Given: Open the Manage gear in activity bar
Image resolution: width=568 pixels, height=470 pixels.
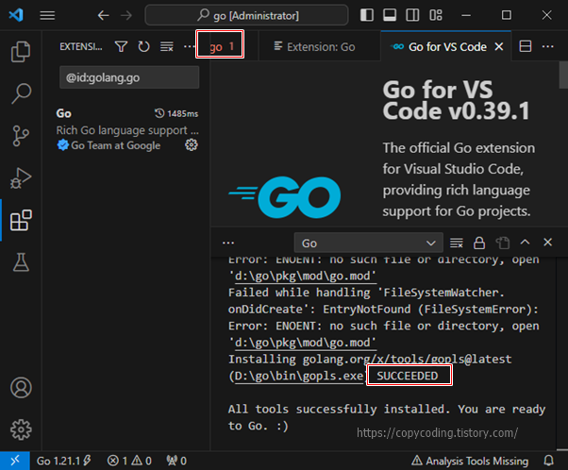Looking at the screenshot, I should click(x=21, y=429).
